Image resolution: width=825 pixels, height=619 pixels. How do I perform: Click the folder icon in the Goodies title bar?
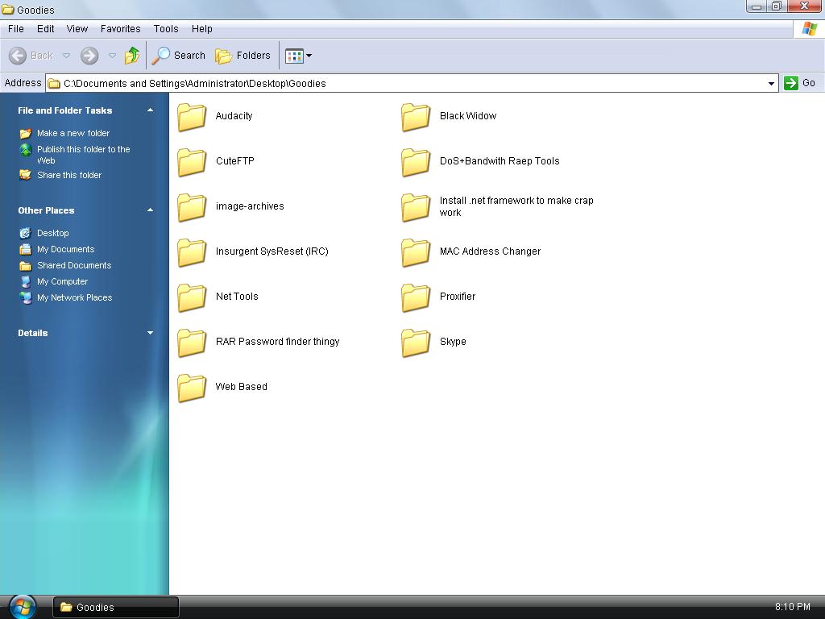pyautogui.click(x=7, y=10)
